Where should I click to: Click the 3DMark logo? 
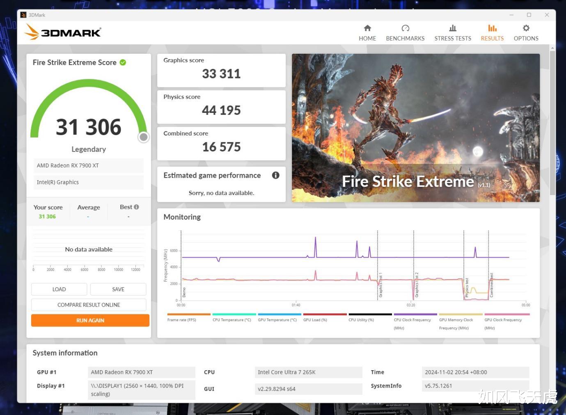tap(62, 32)
